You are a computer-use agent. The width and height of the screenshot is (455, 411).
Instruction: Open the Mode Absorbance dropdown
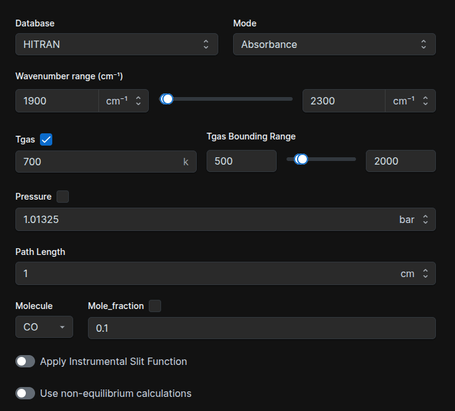point(334,44)
